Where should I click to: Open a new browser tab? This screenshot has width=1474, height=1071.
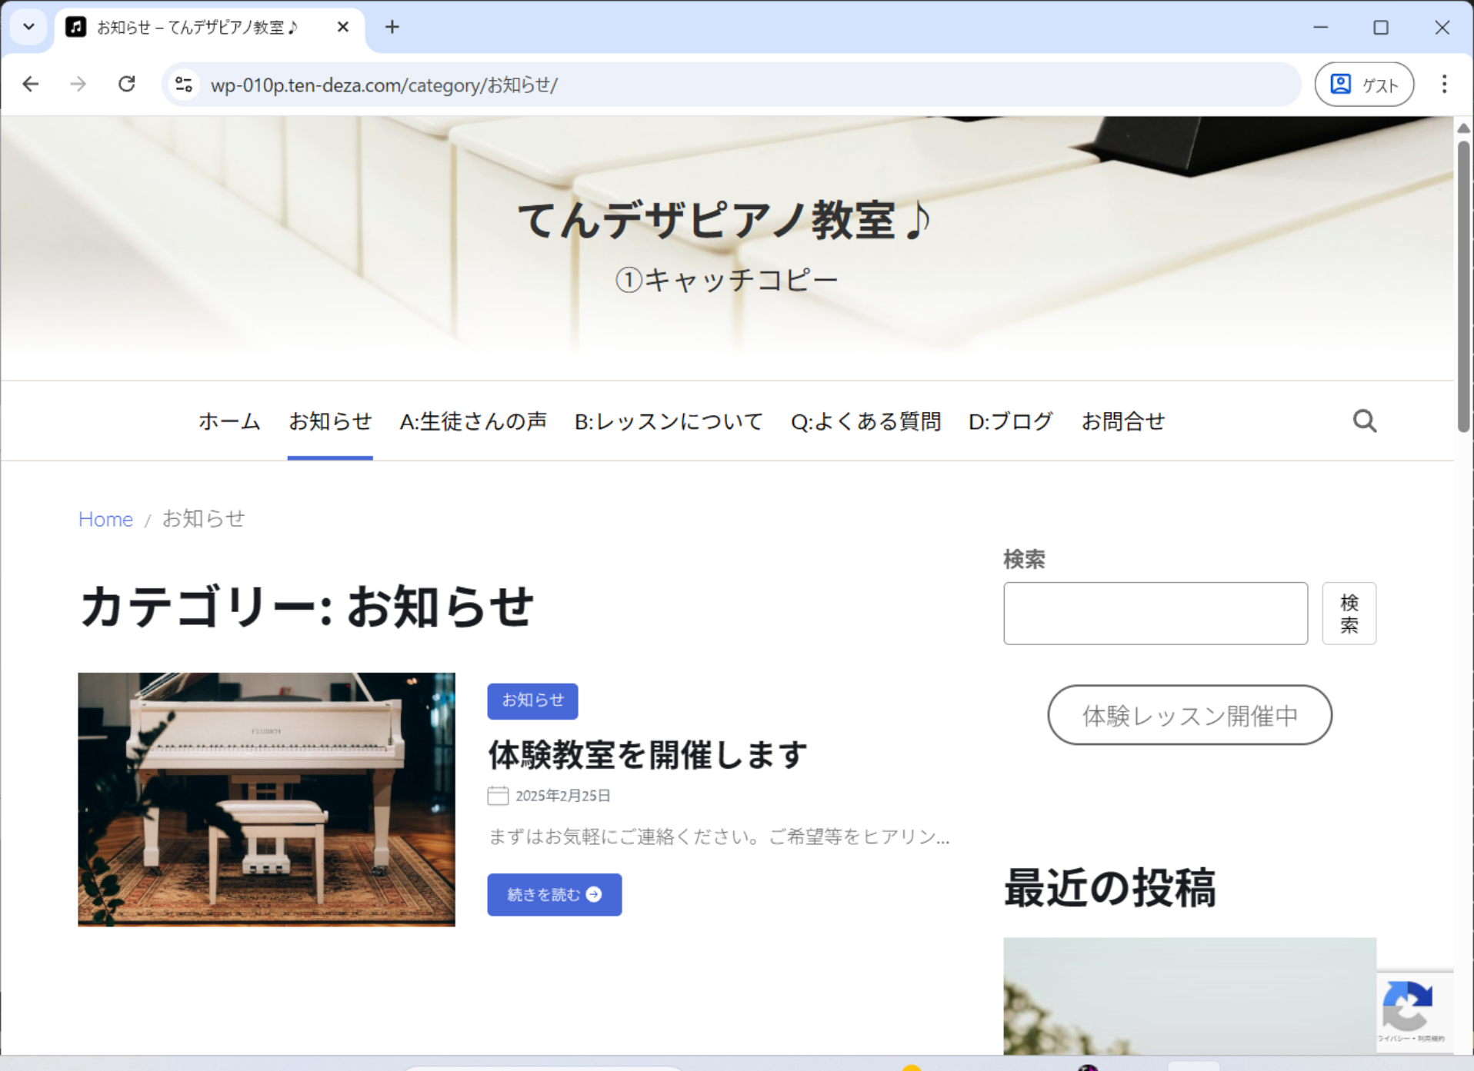[392, 28]
